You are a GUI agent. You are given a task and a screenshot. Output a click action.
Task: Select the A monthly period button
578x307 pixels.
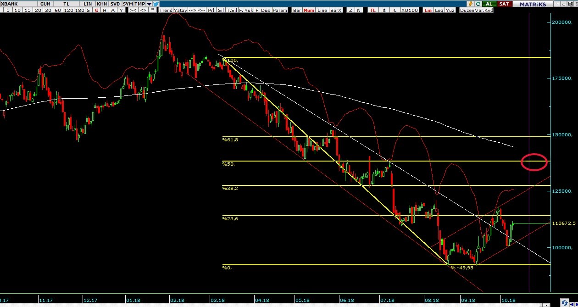coord(113,10)
